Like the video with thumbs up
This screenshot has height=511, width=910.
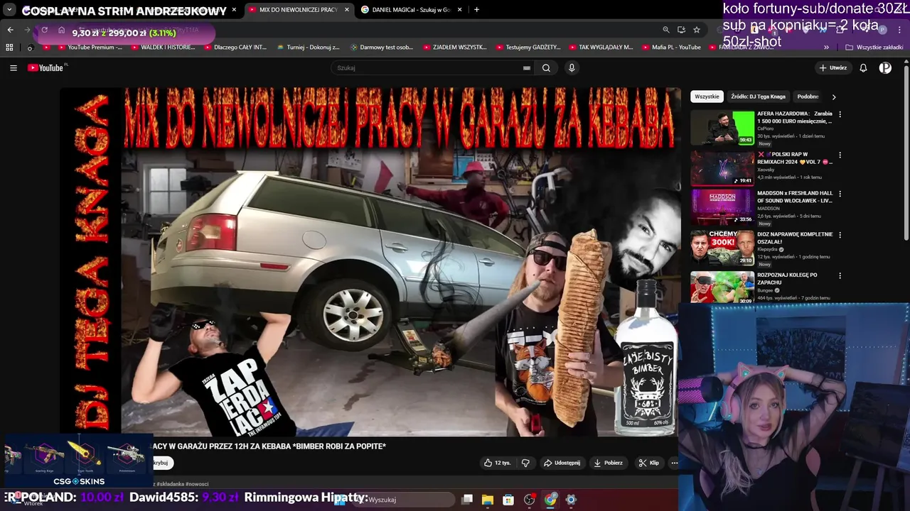pyautogui.click(x=498, y=463)
